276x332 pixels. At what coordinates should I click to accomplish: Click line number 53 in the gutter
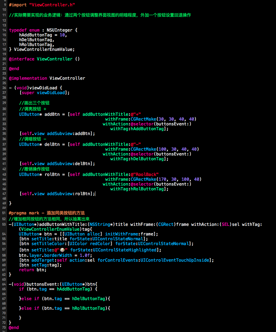point(4,224)
